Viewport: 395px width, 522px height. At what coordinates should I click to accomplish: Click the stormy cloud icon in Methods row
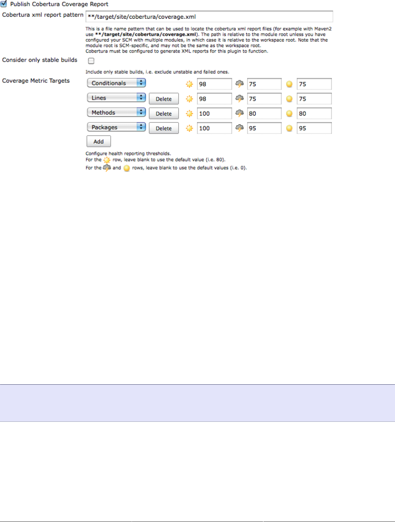point(239,113)
